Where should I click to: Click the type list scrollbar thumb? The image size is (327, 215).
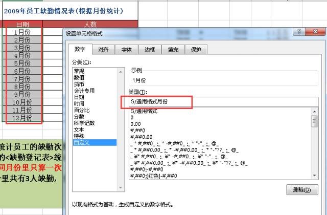315,121
